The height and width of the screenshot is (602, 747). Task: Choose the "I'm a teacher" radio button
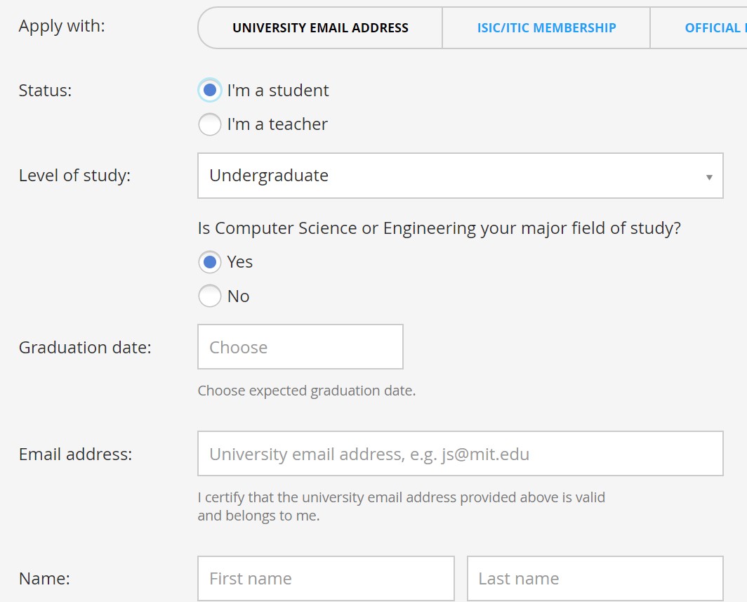209,124
